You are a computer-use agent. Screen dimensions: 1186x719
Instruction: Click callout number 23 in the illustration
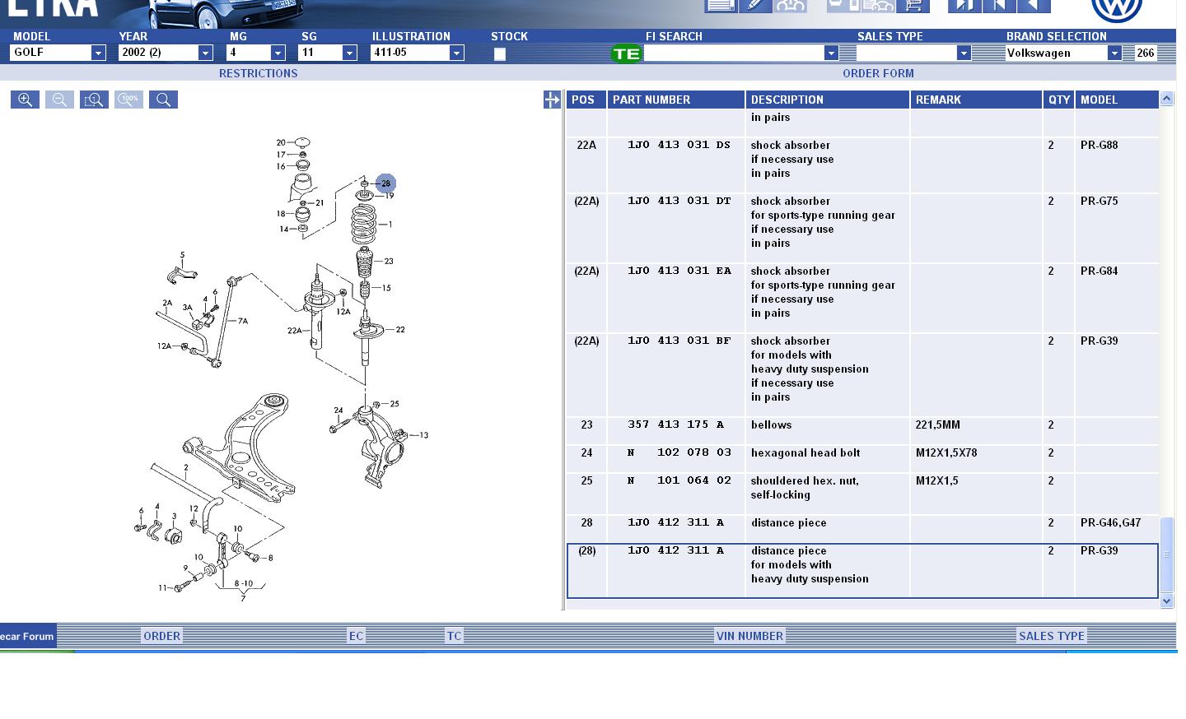389,262
